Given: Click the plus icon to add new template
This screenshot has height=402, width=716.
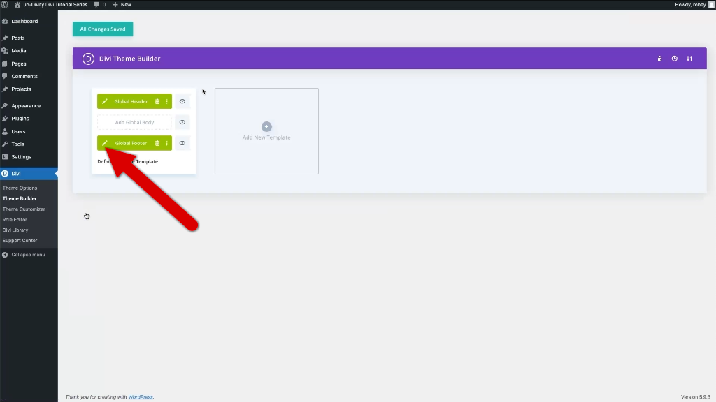Looking at the screenshot, I should 266,127.
